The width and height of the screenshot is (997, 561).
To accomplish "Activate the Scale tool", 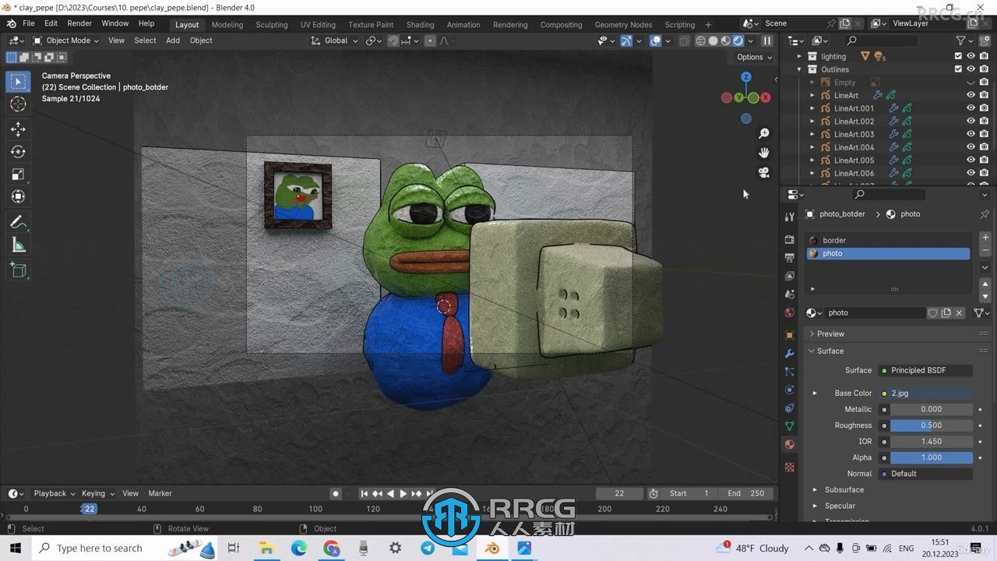I will point(19,175).
